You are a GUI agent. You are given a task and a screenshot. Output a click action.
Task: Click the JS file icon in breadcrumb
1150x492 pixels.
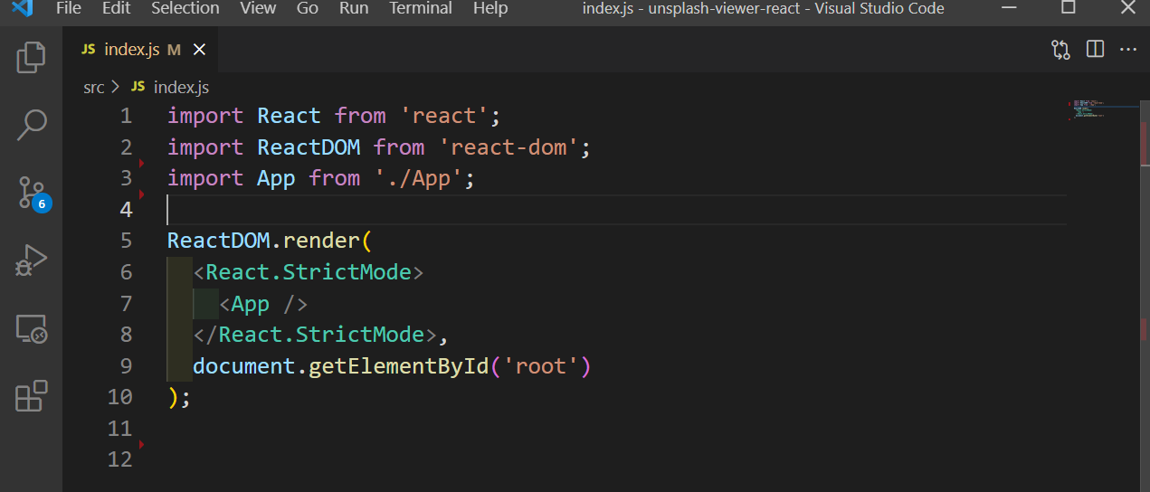[x=138, y=87]
